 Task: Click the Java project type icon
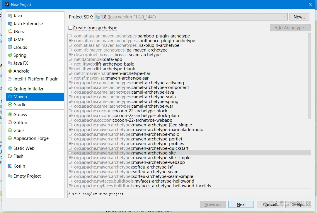[x=10, y=16]
